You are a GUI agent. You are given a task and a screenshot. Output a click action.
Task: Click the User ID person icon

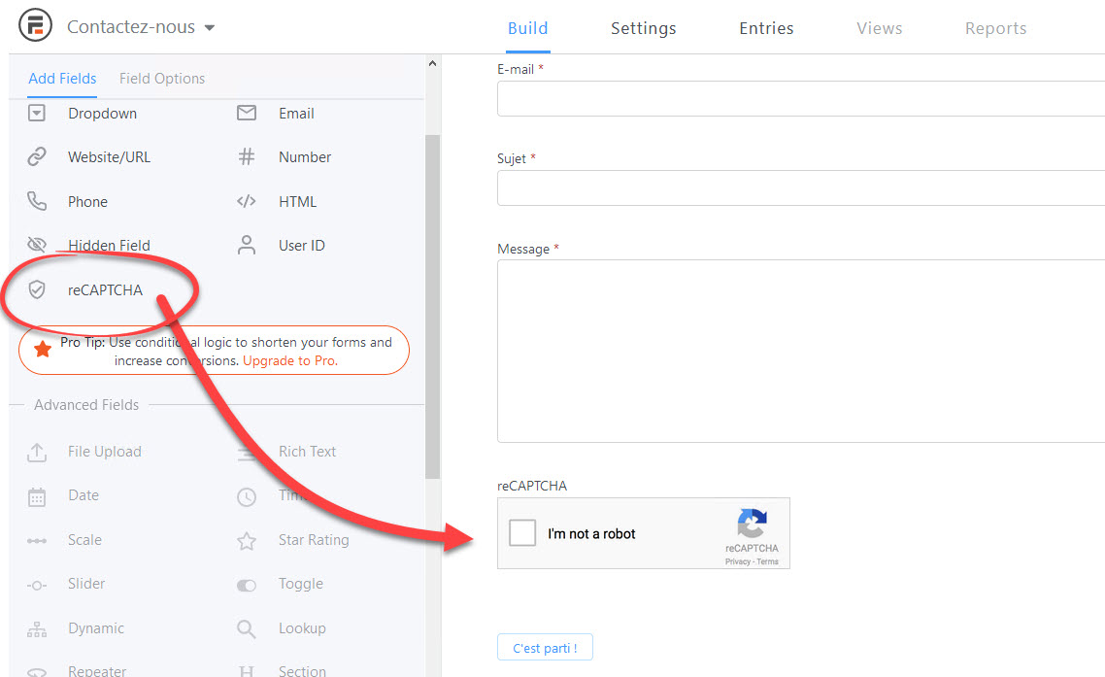click(x=247, y=246)
